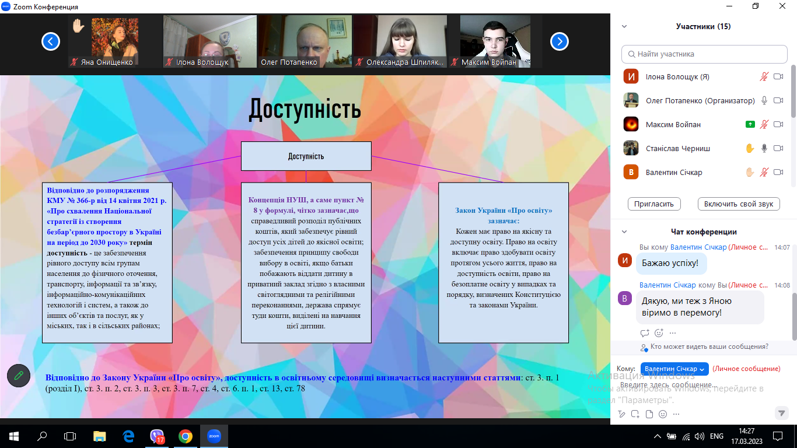Click raised hand icon for Валентин Січкар
The height and width of the screenshot is (448, 797).
750,172
